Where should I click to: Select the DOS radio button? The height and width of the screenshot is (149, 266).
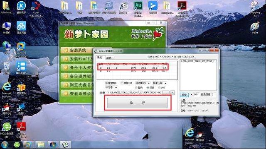tap(159, 88)
